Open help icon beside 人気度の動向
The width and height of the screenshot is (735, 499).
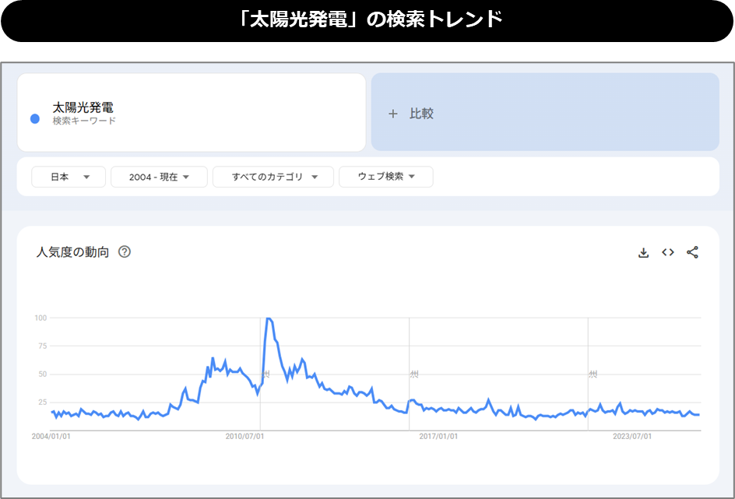[x=125, y=252]
